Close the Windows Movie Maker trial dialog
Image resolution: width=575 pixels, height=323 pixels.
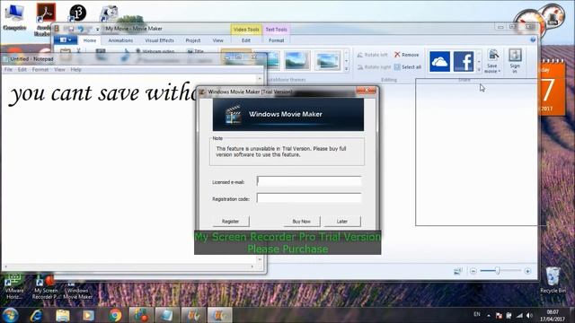pyautogui.click(x=366, y=91)
